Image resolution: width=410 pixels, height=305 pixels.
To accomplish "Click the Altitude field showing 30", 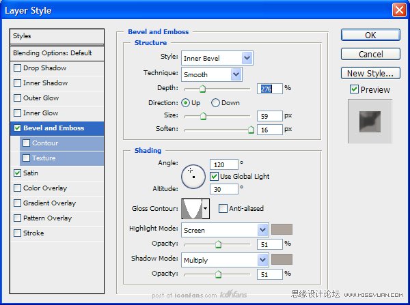I will [x=224, y=189].
